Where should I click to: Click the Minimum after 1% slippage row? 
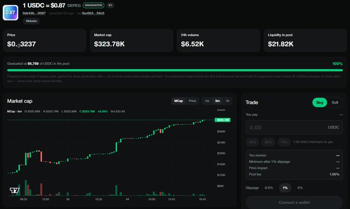click(x=294, y=162)
